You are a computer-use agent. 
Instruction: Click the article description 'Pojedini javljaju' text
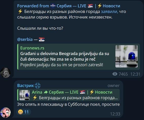click(x=61, y=65)
